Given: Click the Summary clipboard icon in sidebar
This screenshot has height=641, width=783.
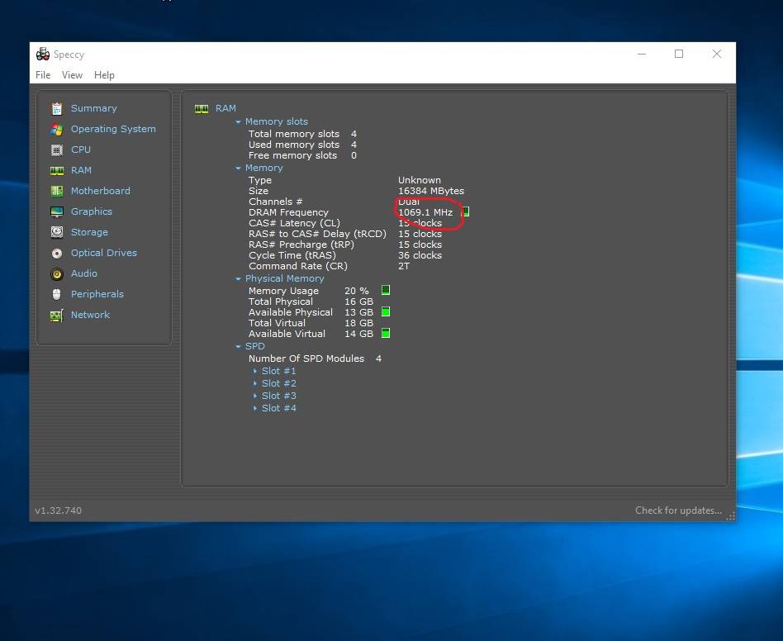Looking at the screenshot, I should pyautogui.click(x=57, y=108).
